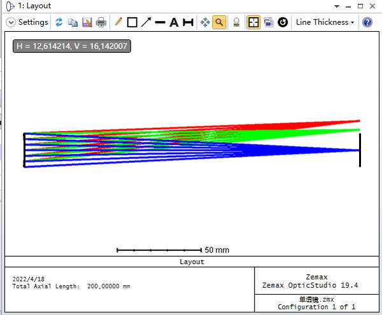
Task: Select the H dimension measure tool
Action: point(188,22)
